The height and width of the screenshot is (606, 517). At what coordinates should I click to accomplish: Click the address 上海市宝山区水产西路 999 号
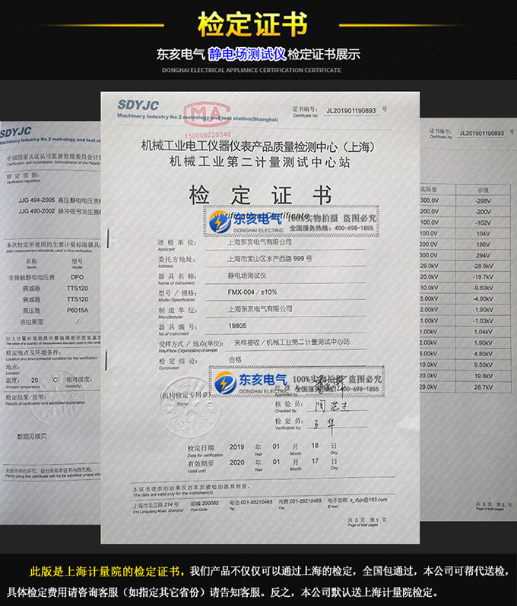pos(270,258)
